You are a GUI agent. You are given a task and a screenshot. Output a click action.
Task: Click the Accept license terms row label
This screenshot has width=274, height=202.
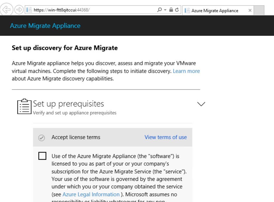[76, 137]
